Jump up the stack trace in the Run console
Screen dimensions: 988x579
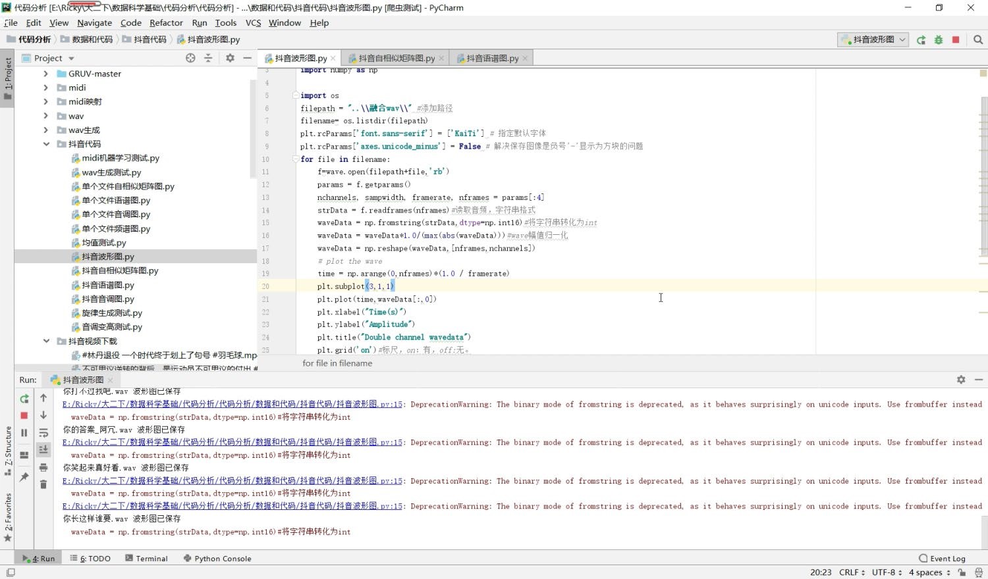[x=43, y=398]
